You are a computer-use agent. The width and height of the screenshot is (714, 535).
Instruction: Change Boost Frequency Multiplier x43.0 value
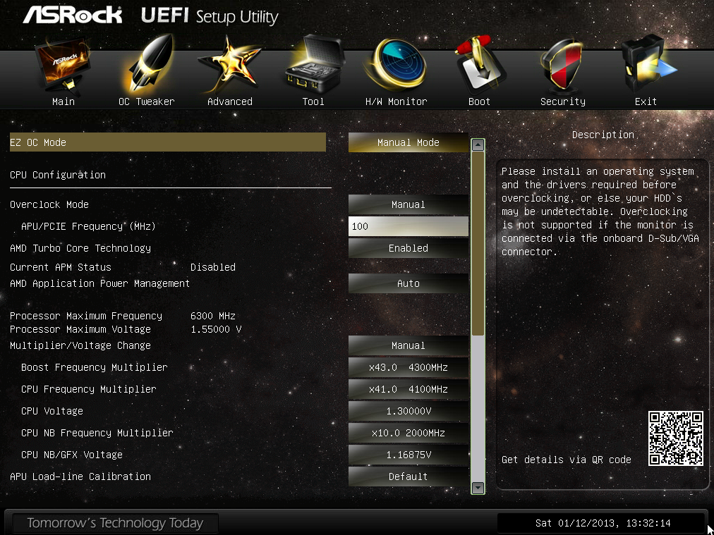click(409, 367)
